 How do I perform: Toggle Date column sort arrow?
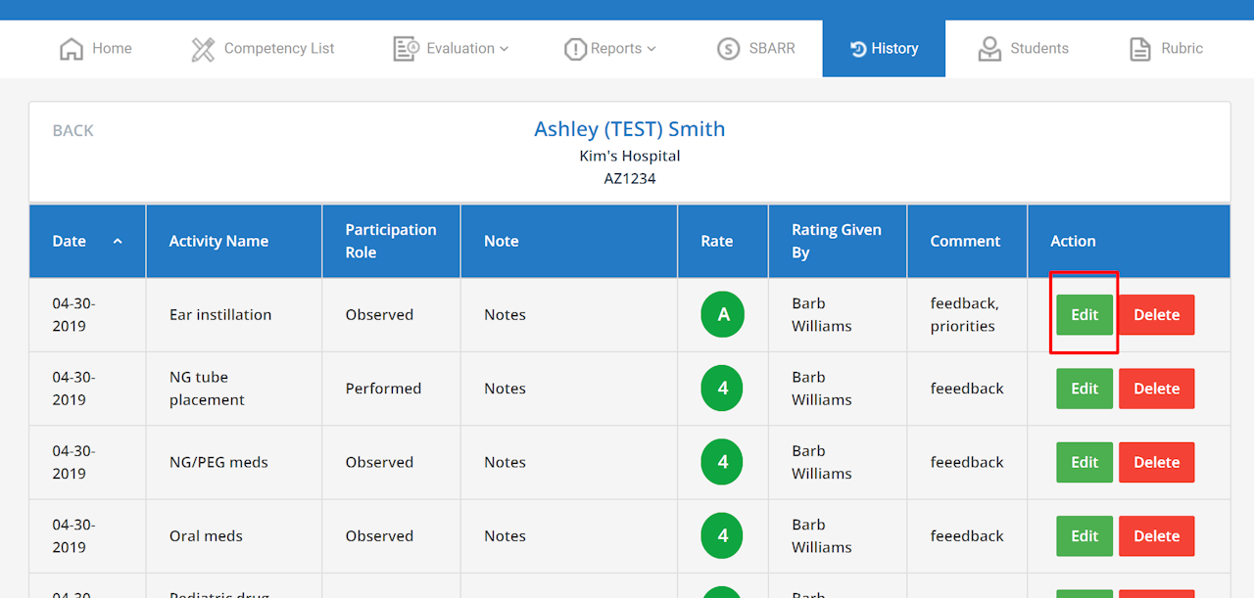[118, 241]
